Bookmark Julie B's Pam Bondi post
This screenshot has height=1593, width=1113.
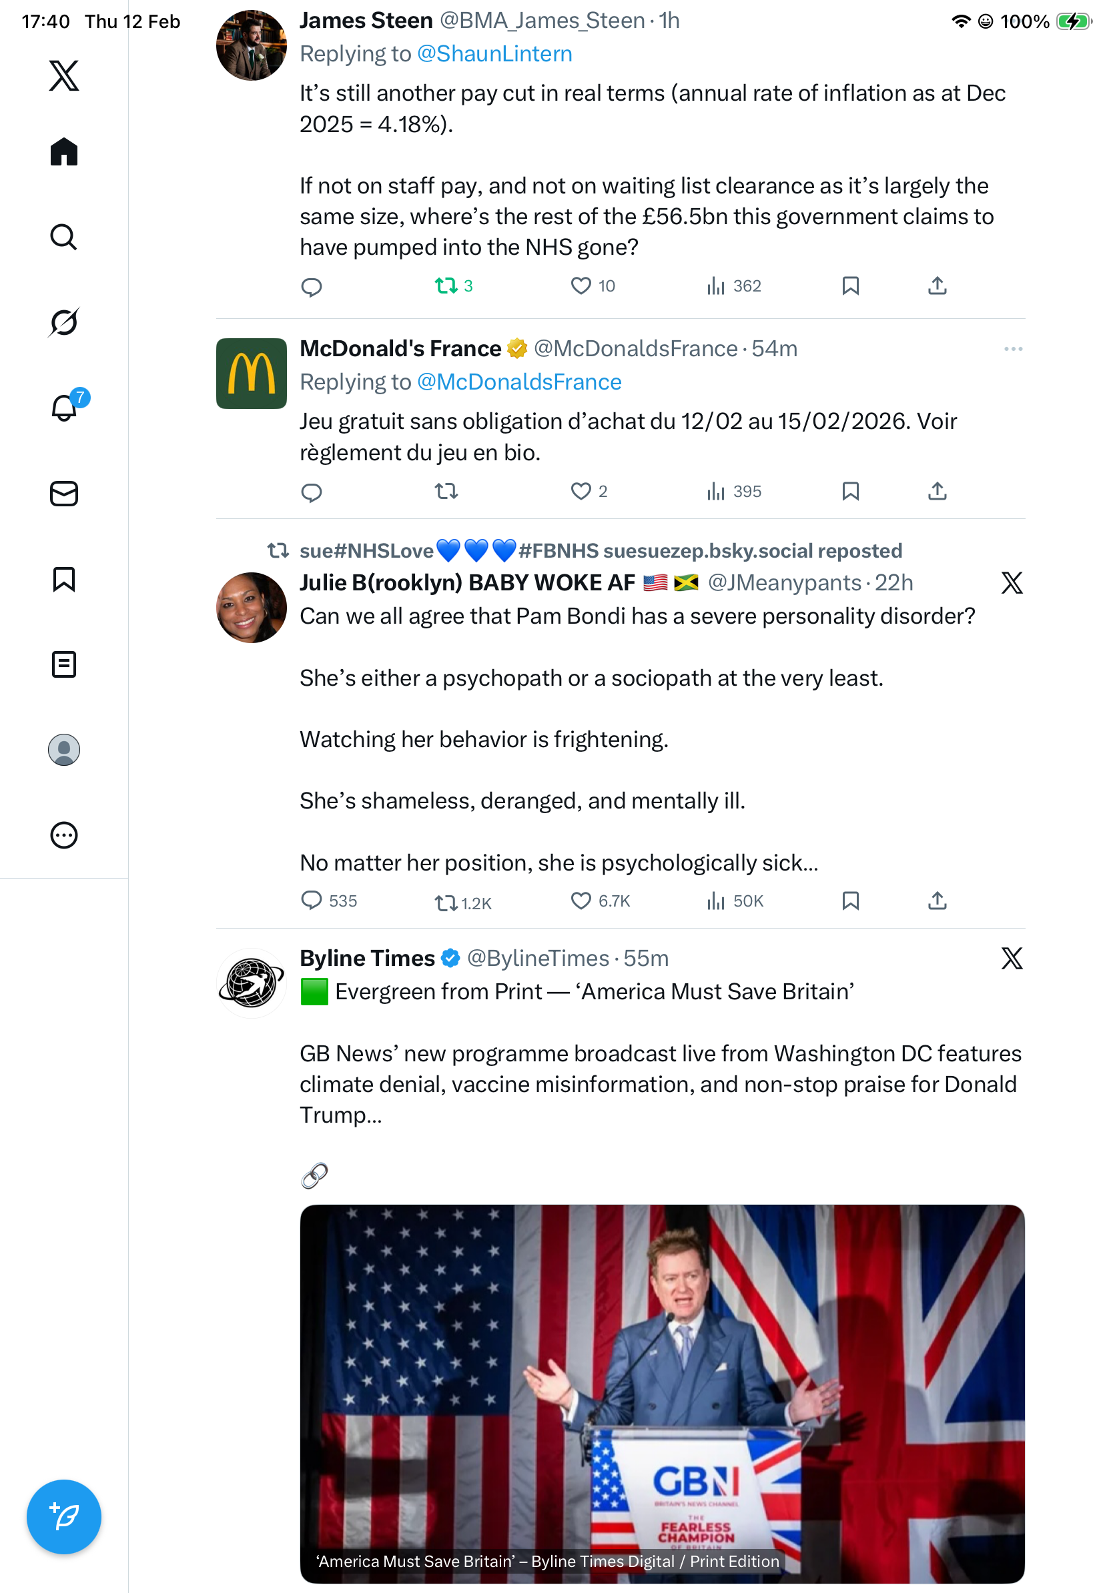850,901
